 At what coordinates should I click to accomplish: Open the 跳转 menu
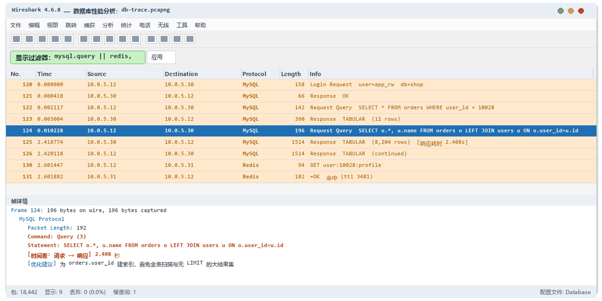71,25
